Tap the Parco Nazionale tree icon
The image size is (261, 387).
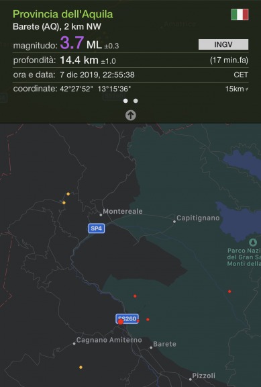click(x=253, y=242)
